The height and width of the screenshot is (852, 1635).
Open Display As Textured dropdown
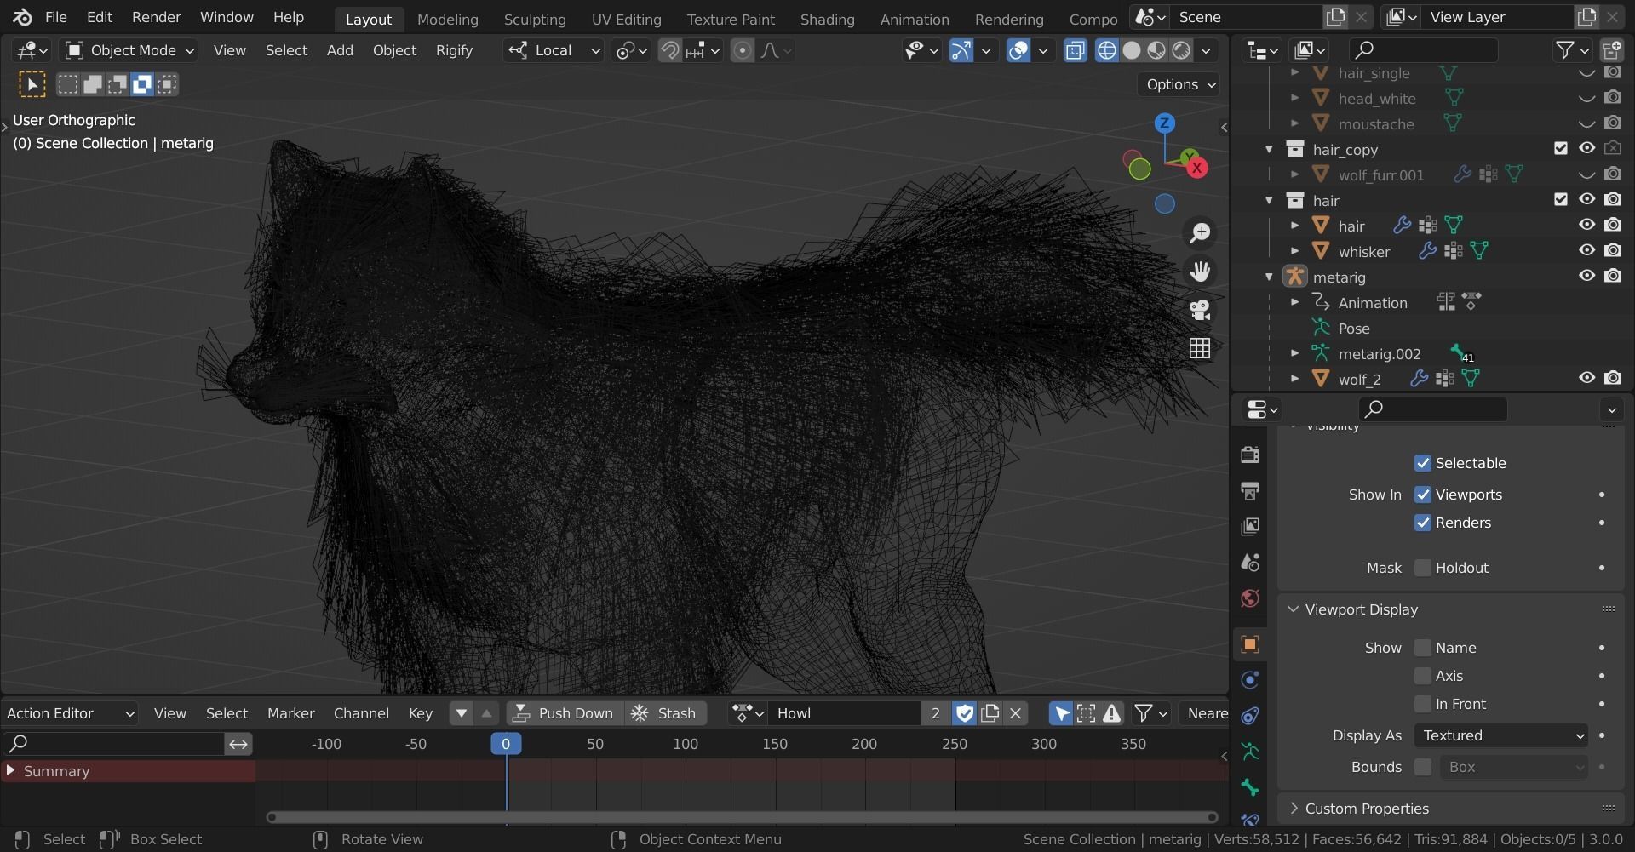click(x=1501, y=735)
